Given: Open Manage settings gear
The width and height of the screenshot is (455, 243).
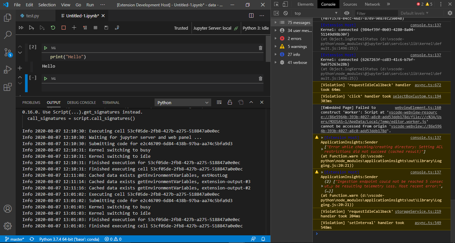Looking at the screenshot, I should click(8, 226).
